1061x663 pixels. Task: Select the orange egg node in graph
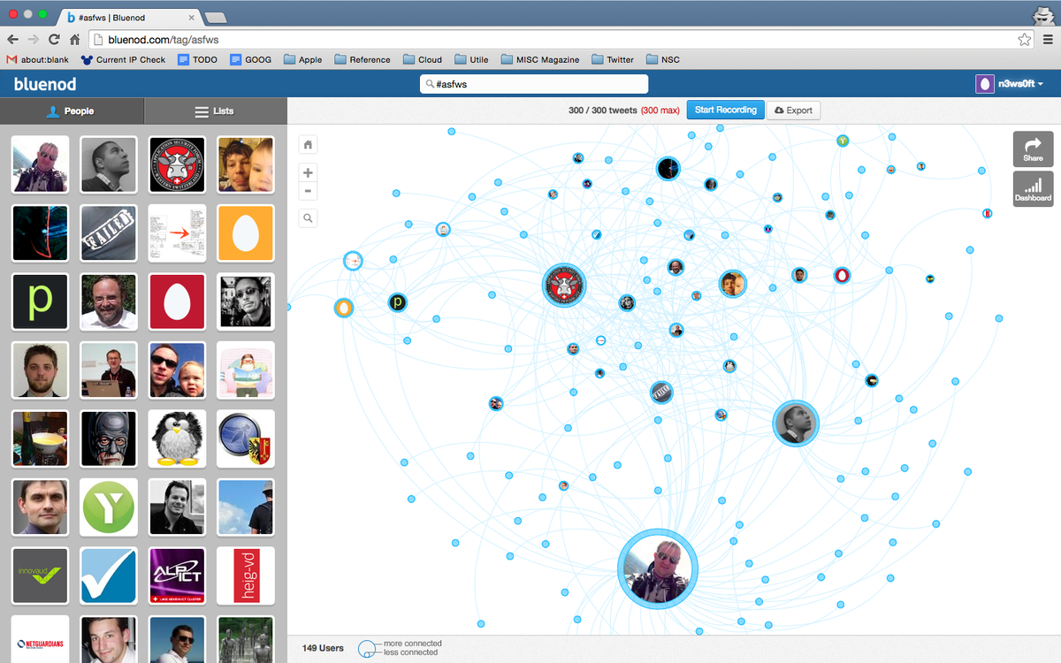(x=344, y=308)
